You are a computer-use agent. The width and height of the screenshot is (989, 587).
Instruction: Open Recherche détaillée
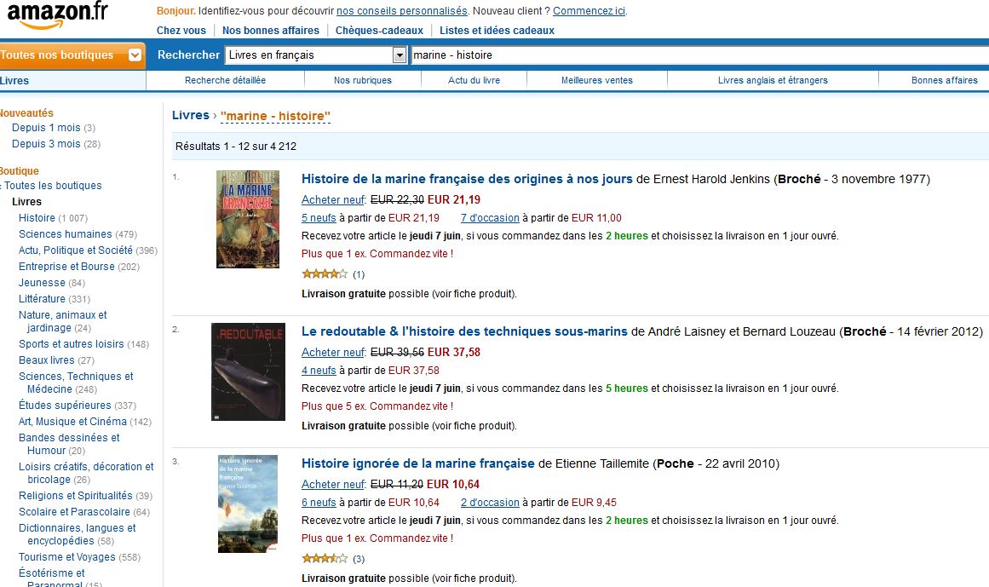(x=225, y=80)
